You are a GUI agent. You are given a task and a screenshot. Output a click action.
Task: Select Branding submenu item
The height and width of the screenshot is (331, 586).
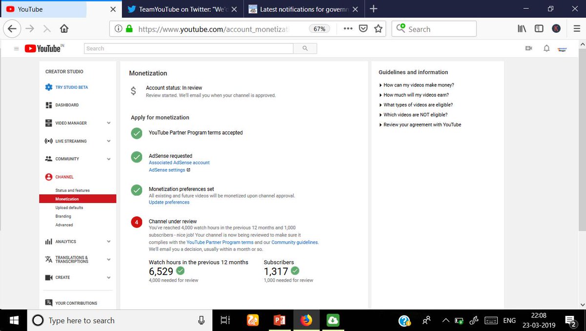click(63, 216)
